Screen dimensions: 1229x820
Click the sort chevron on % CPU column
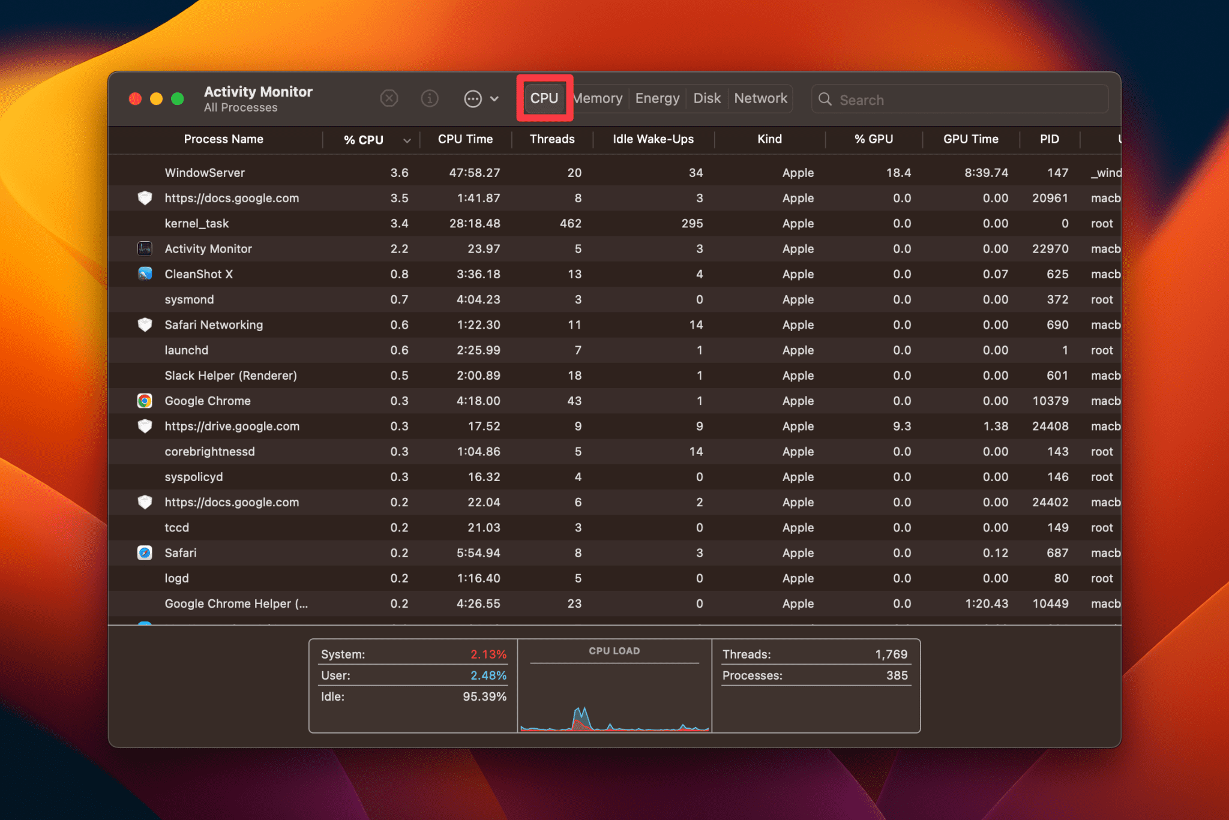point(406,140)
